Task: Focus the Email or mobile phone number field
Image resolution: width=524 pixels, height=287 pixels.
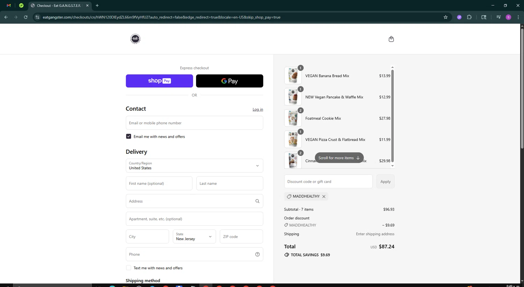Action: [x=194, y=123]
